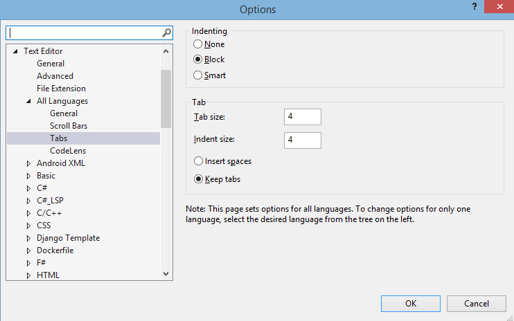
Task: Click scroll up arrow in options tree
Action: click(166, 51)
